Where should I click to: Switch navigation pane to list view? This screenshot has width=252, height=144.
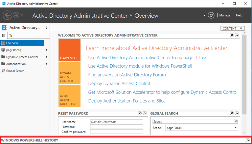[4, 35]
